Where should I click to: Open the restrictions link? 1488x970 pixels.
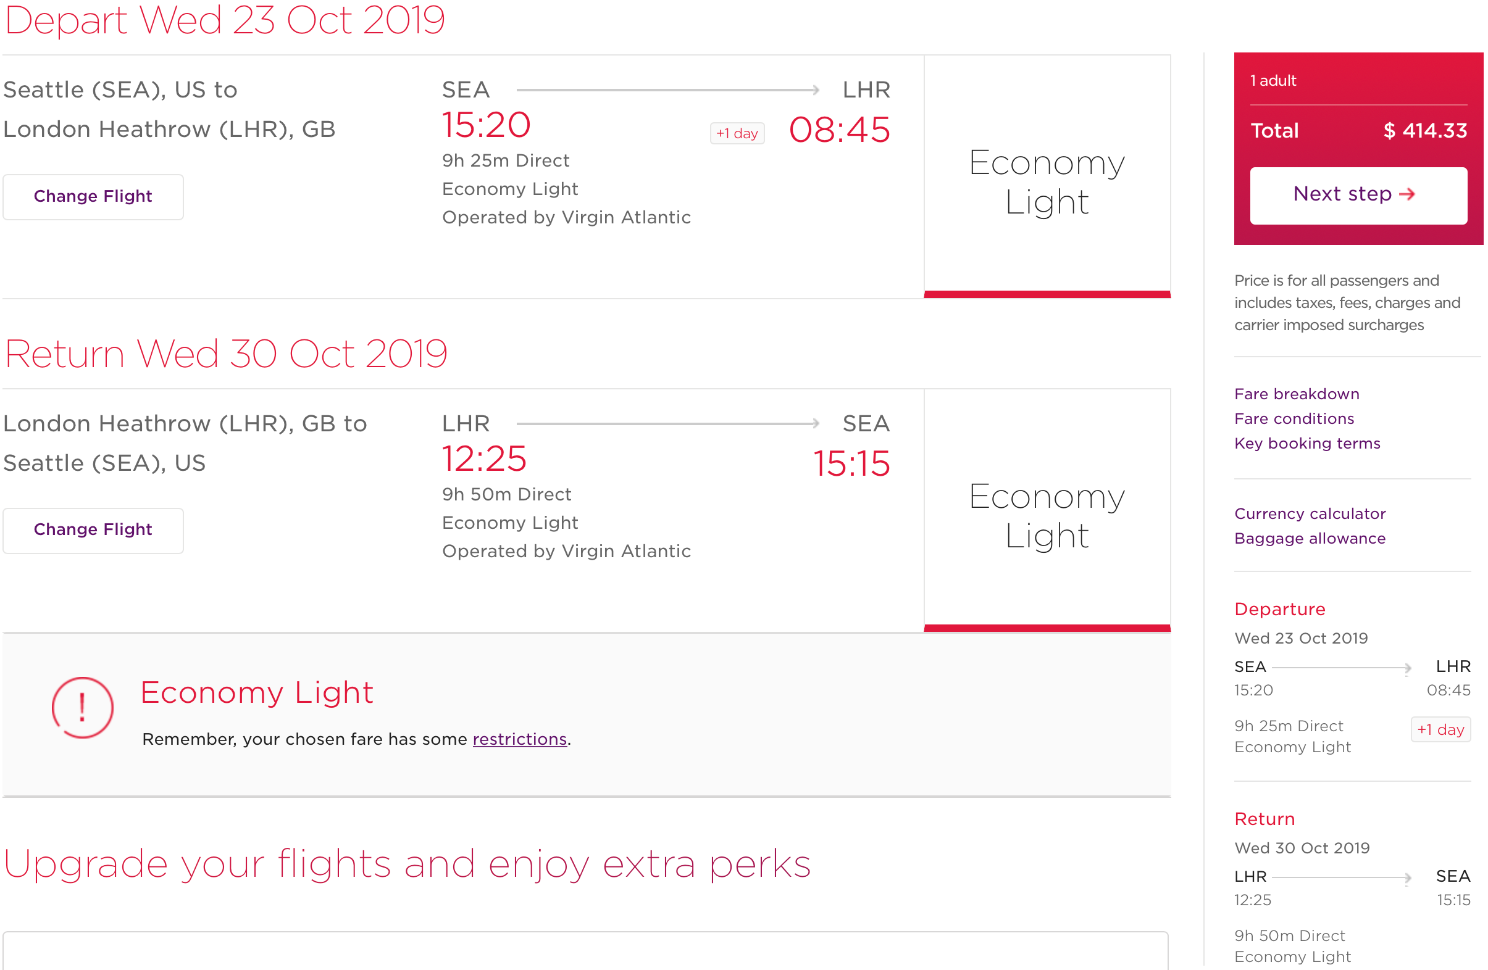click(519, 739)
